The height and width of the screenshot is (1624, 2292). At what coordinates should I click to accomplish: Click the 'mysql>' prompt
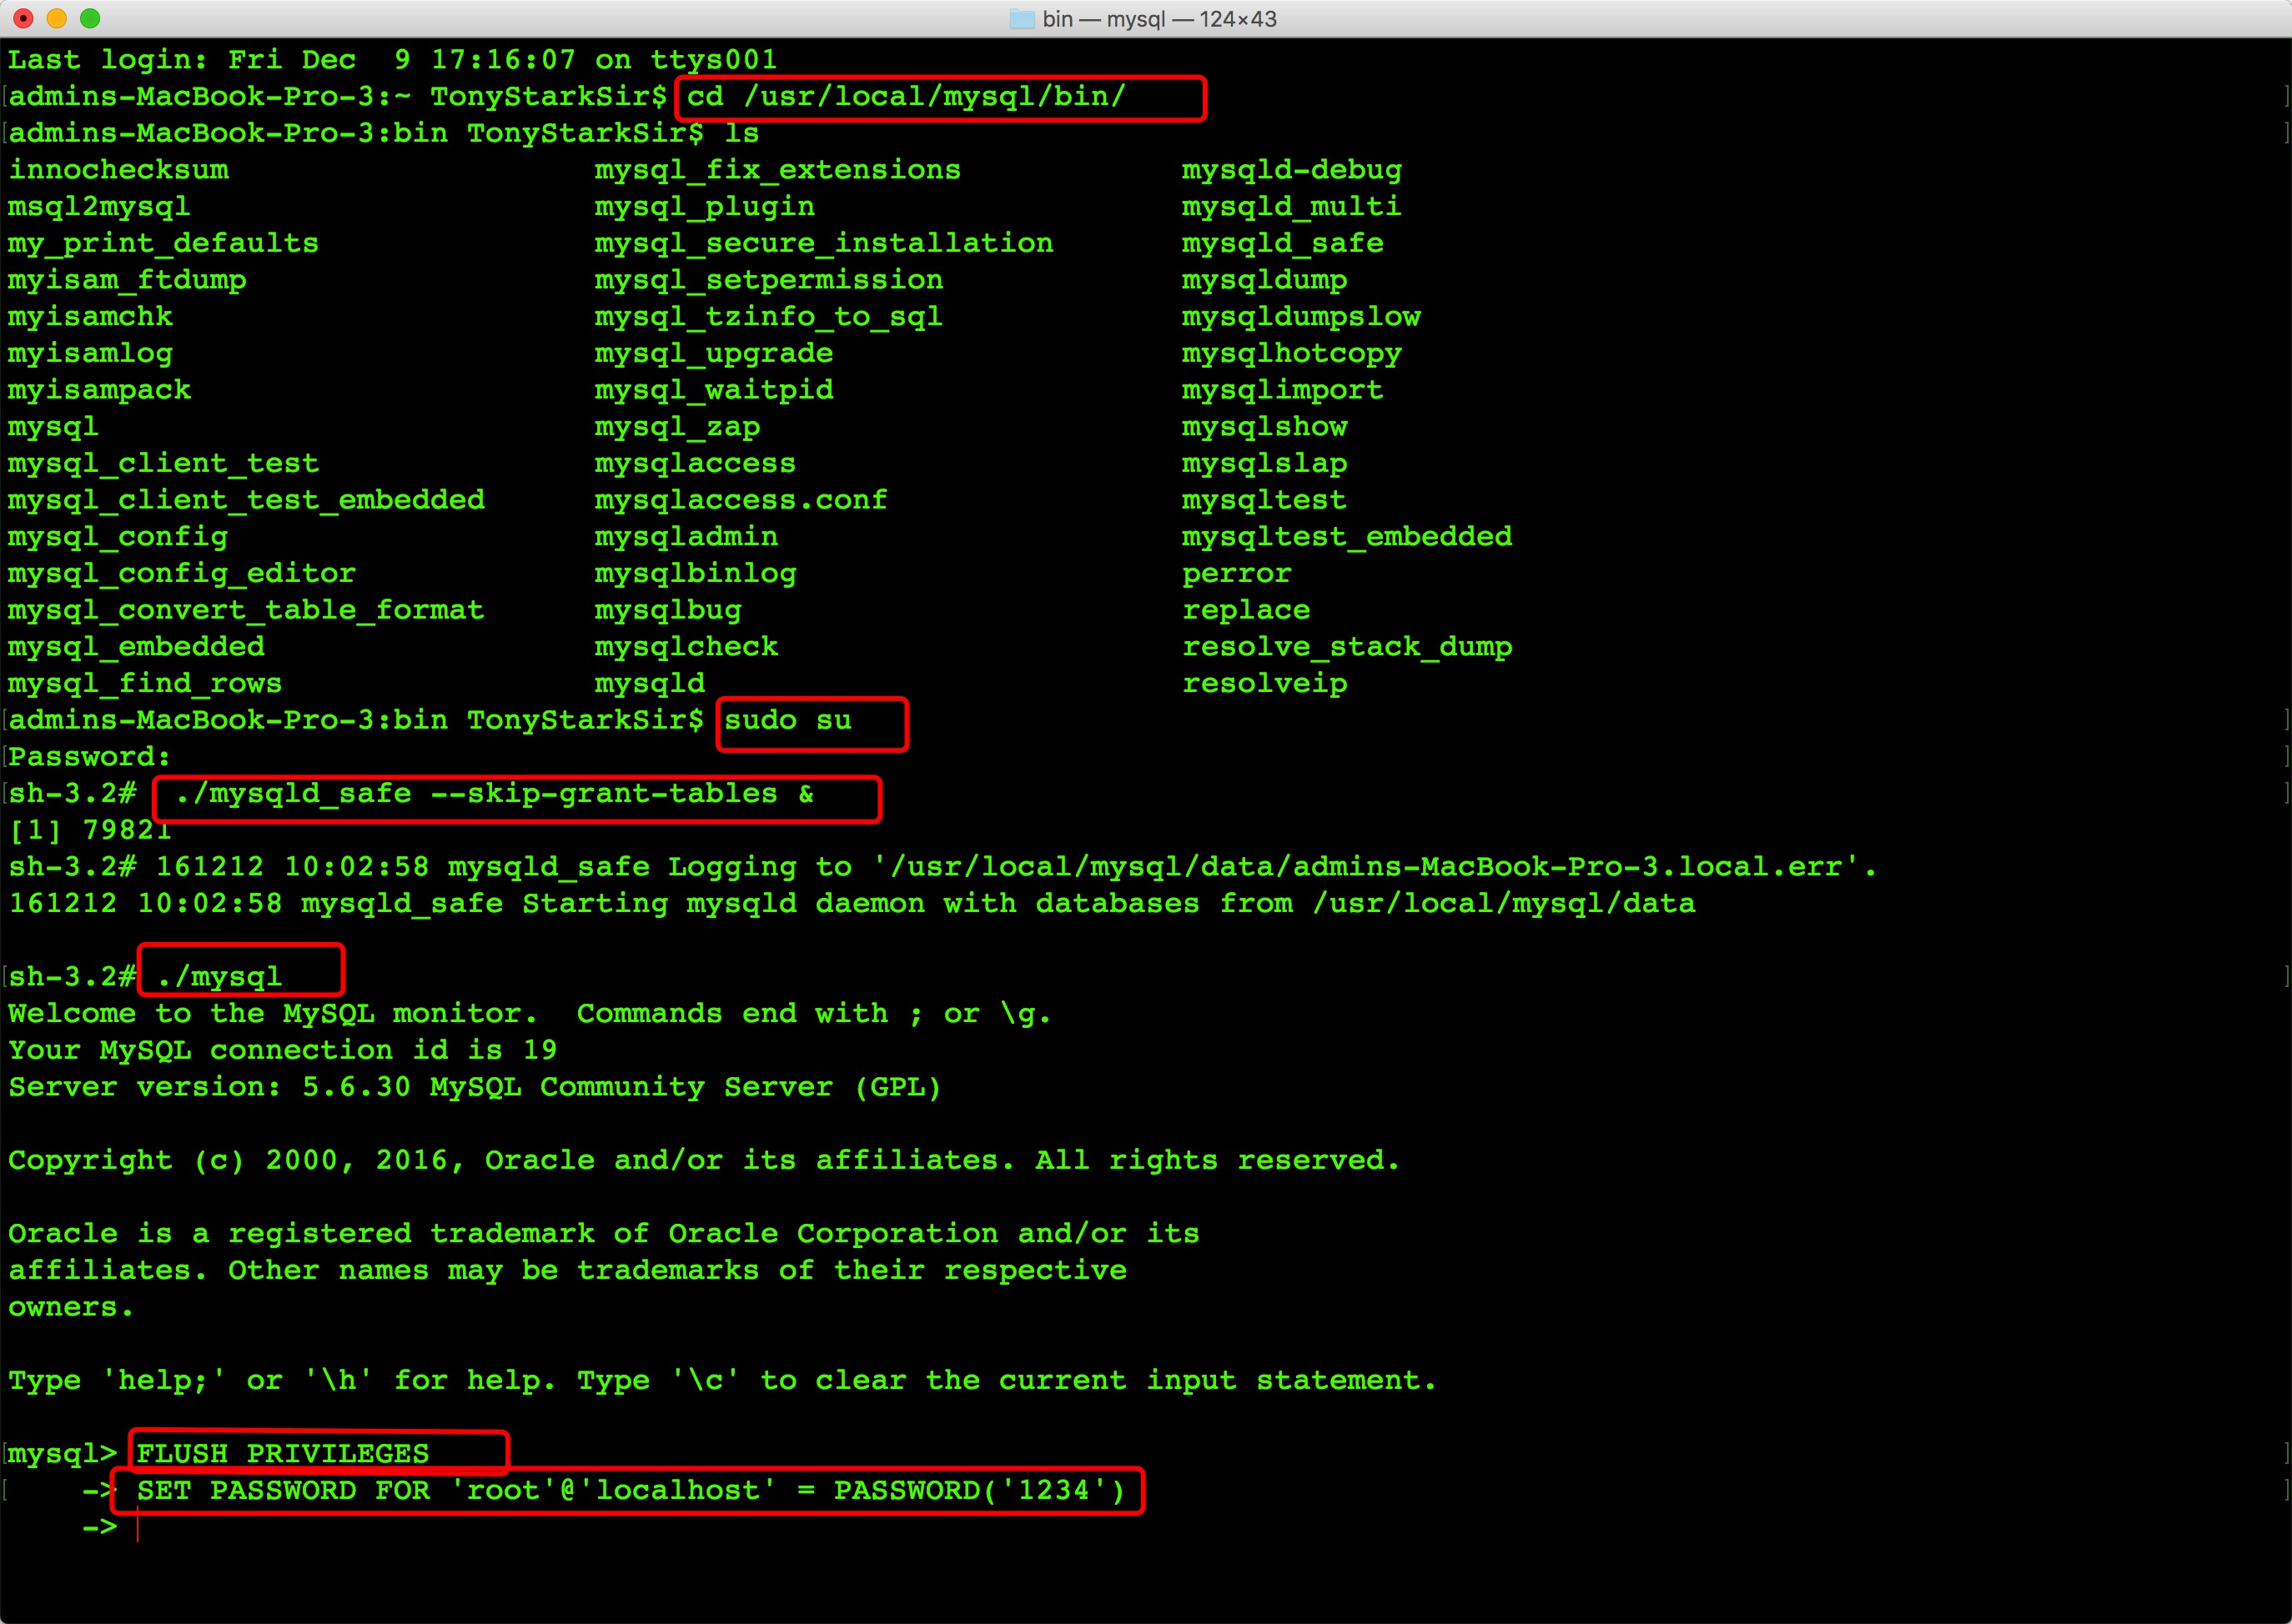[x=63, y=1454]
